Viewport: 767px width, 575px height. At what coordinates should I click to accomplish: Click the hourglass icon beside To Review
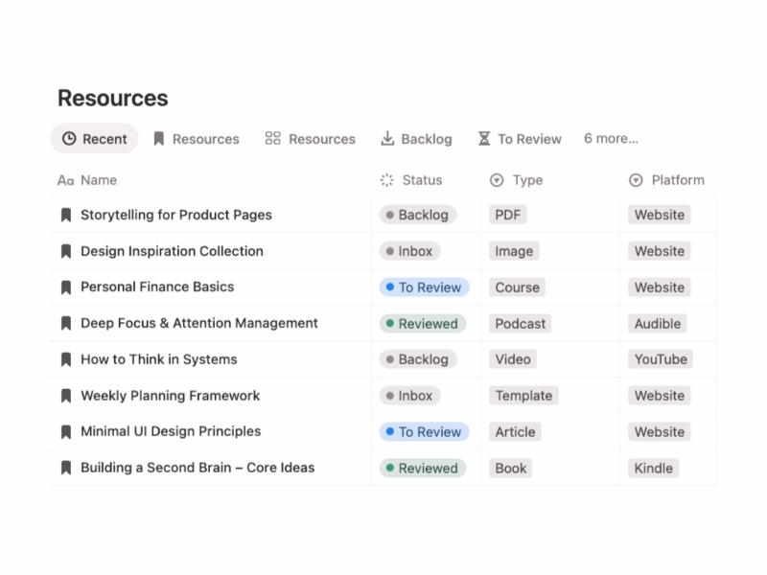pyautogui.click(x=485, y=138)
